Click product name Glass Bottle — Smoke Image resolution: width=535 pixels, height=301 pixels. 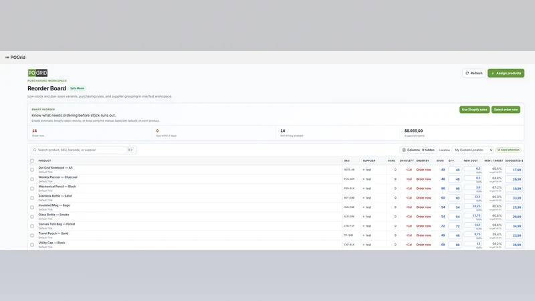click(x=54, y=215)
